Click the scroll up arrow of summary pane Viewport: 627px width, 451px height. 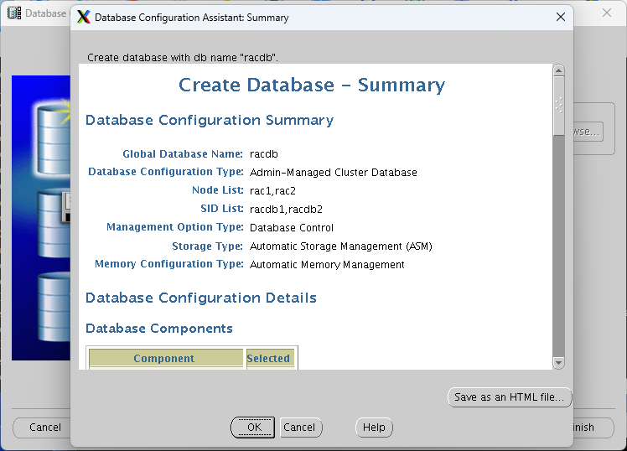[x=558, y=70]
